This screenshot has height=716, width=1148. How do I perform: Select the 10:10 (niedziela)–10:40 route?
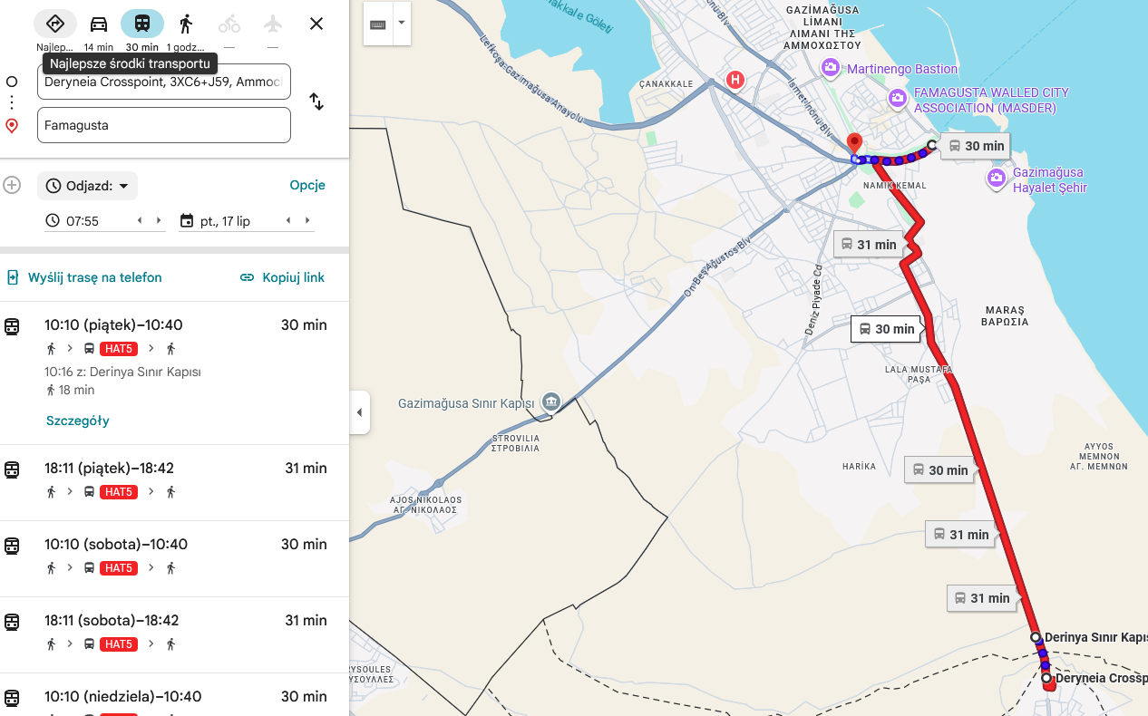coord(174,695)
